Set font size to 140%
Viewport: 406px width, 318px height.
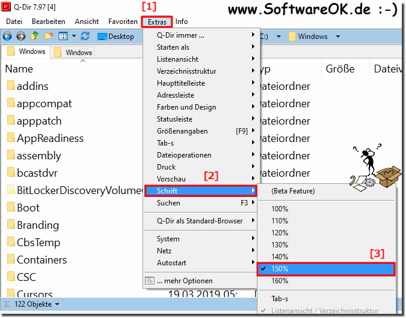click(x=326, y=256)
